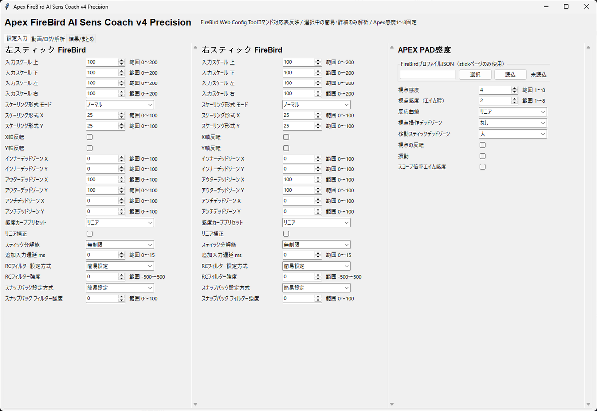Viewport: 597px width, 411px height.
Task: Open left stick スケーリング形式 モード dropdown
Action: (x=120, y=105)
